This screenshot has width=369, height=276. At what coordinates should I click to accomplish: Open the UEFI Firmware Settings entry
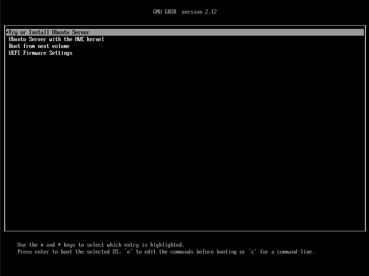(x=40, y=53)
